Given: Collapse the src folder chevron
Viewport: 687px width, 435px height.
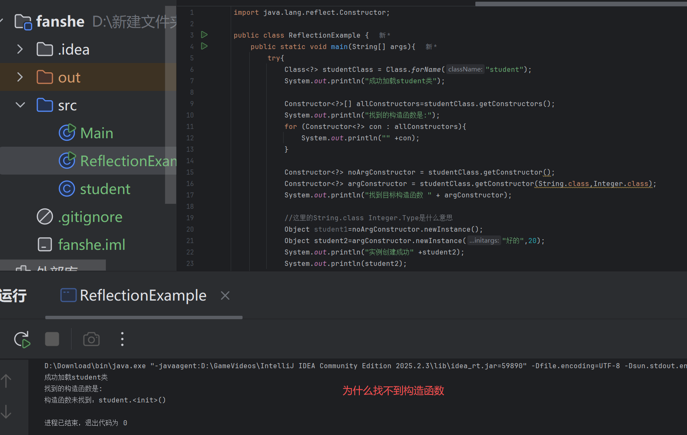Looking at the screenshot, I should pos(20,105).
